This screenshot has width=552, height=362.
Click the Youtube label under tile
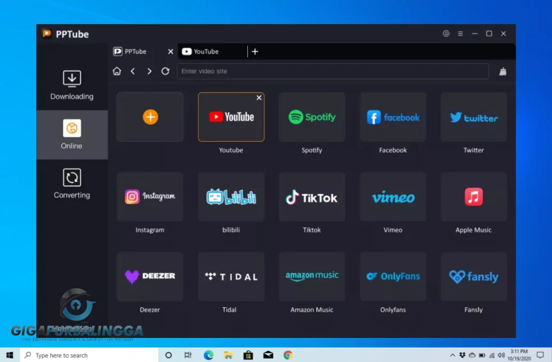231,150
